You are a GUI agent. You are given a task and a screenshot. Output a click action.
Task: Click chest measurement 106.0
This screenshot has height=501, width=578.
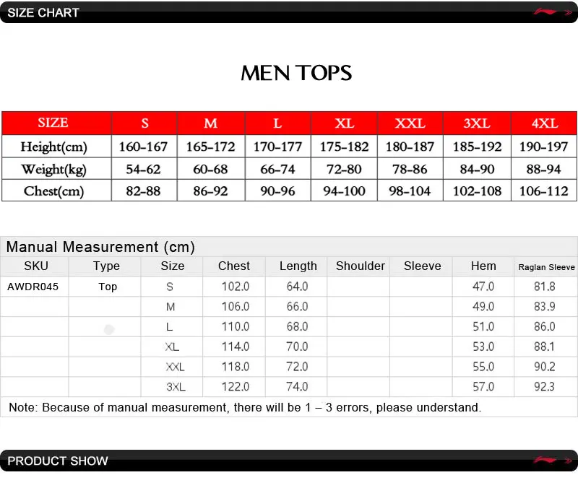coord(236,306)
